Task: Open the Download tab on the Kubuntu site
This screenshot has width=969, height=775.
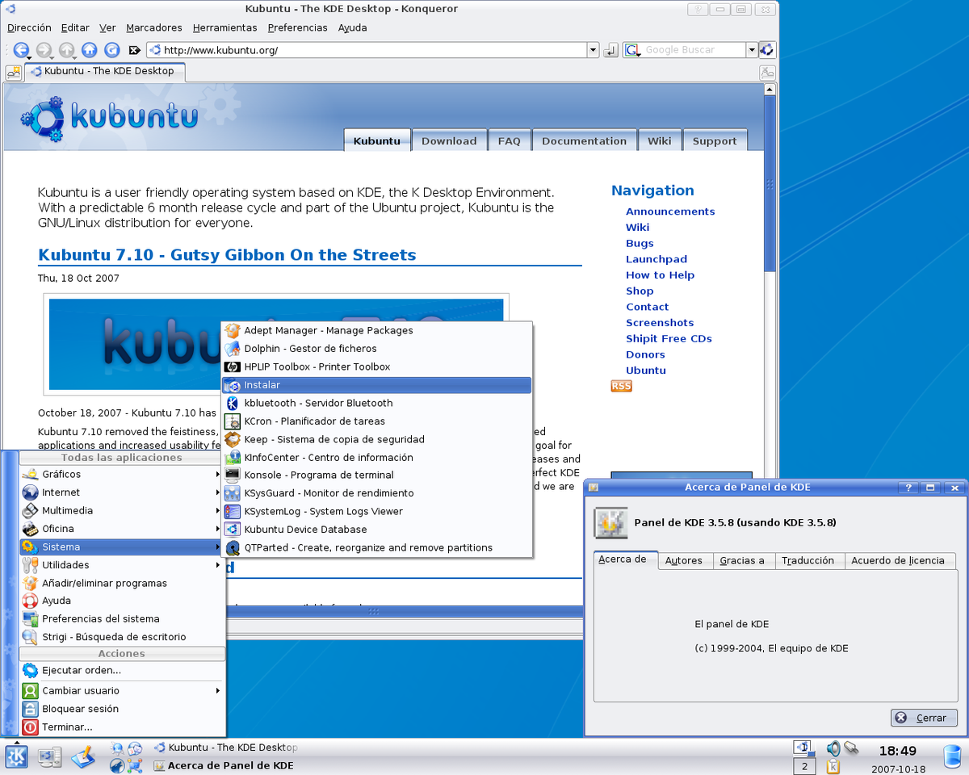Action: pyautogui.click(x=449, y=140)
